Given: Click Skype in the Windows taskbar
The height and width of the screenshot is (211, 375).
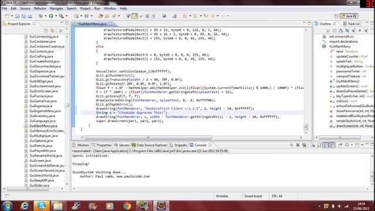Looking at the screenshot, I should click(42, 206).
